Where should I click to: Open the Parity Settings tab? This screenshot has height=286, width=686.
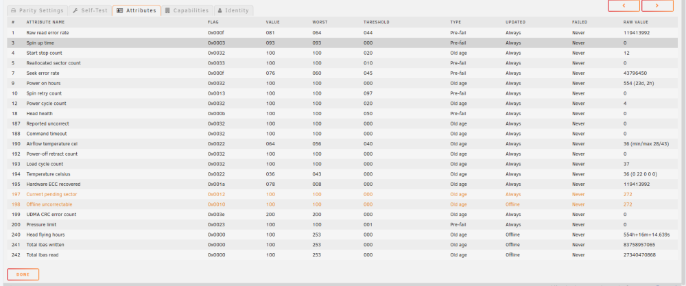[37, 10]
